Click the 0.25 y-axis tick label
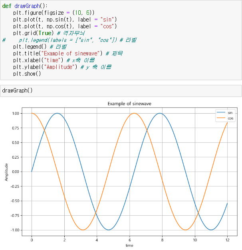Screen dimensions: 242x250 16,157
